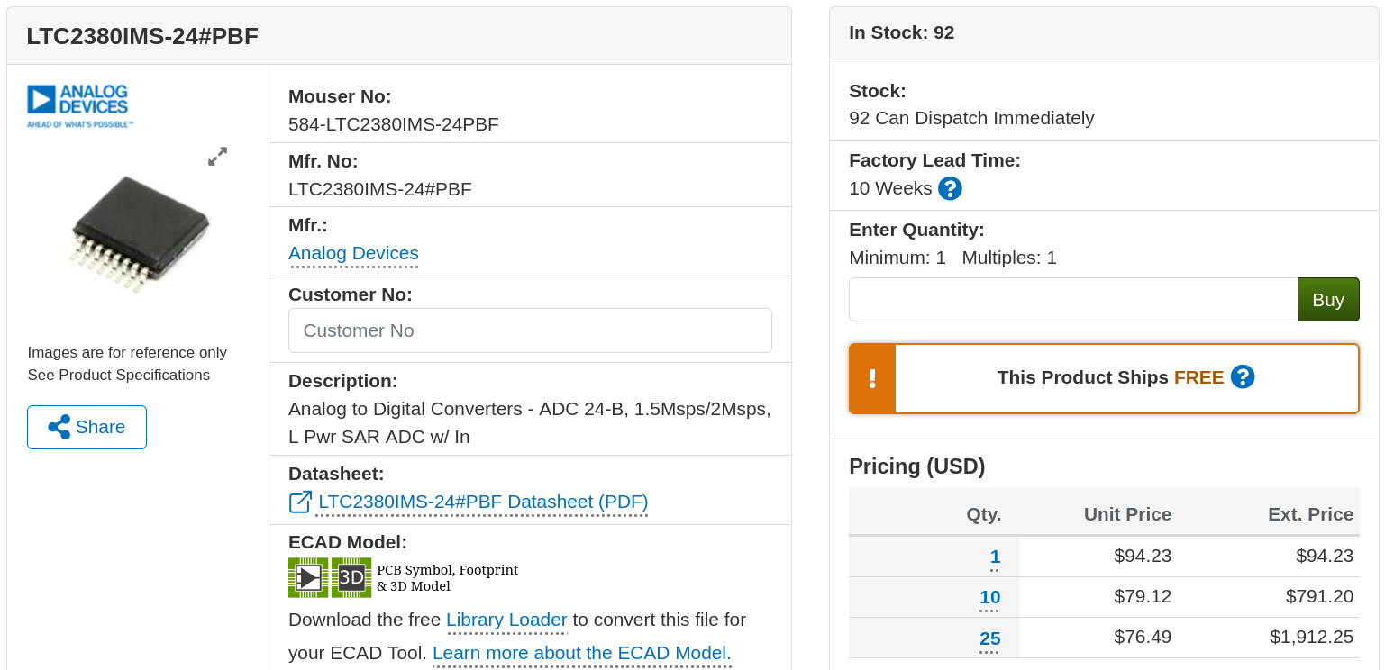
Task: Click the PCB symbol ECAD icon
Action: (308, 577)
